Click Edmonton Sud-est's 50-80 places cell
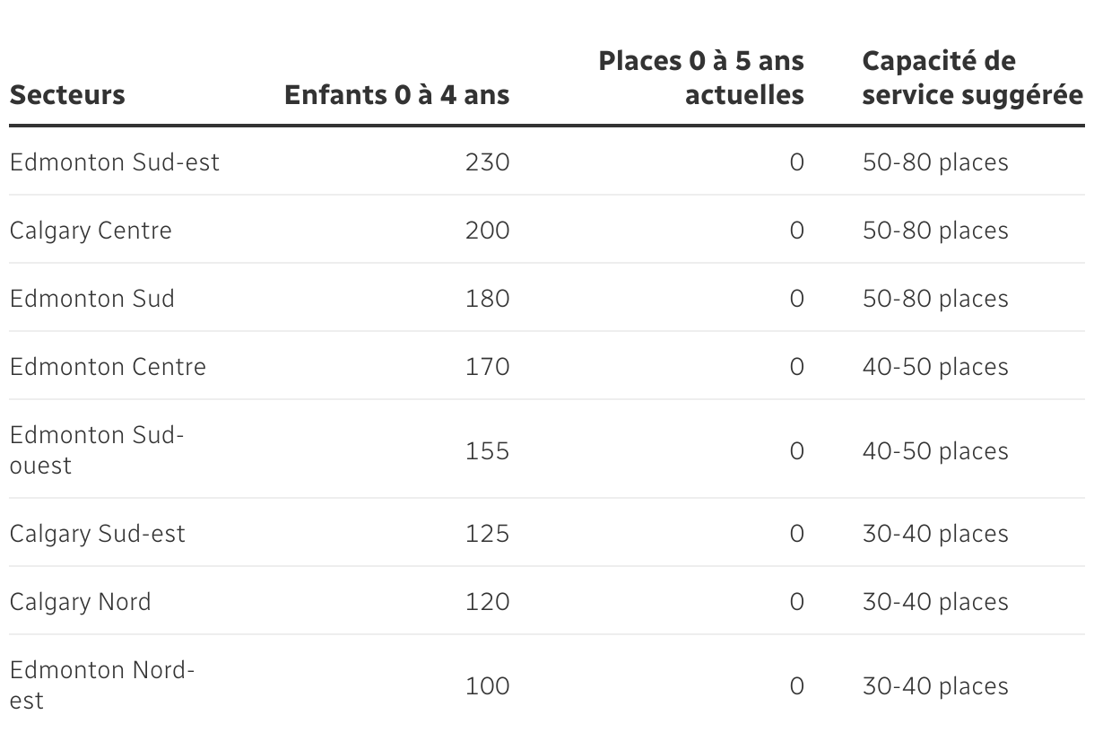1094x741 pixels. pos(935,162)
